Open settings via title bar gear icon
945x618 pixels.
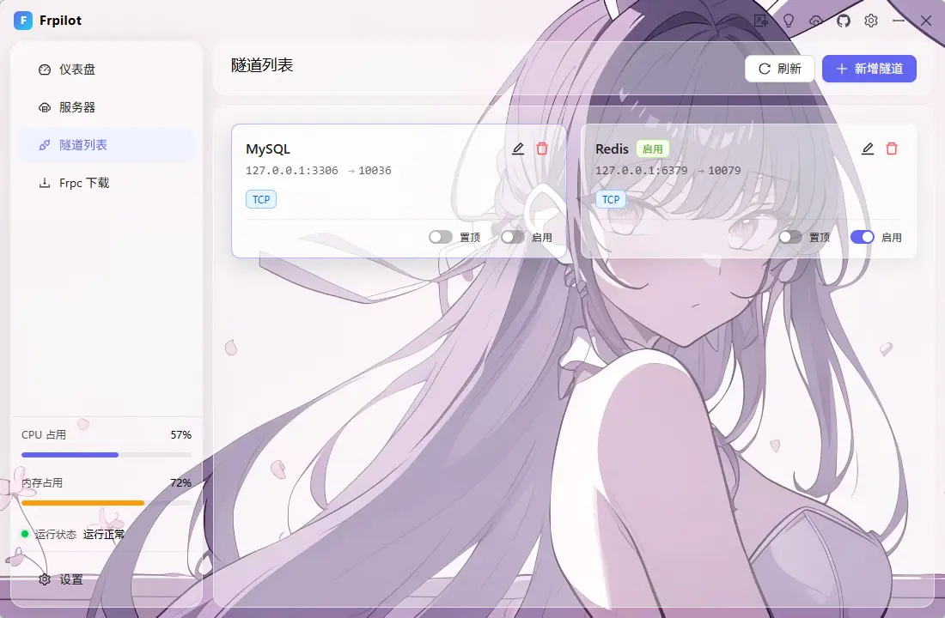[x=871, y=21]
